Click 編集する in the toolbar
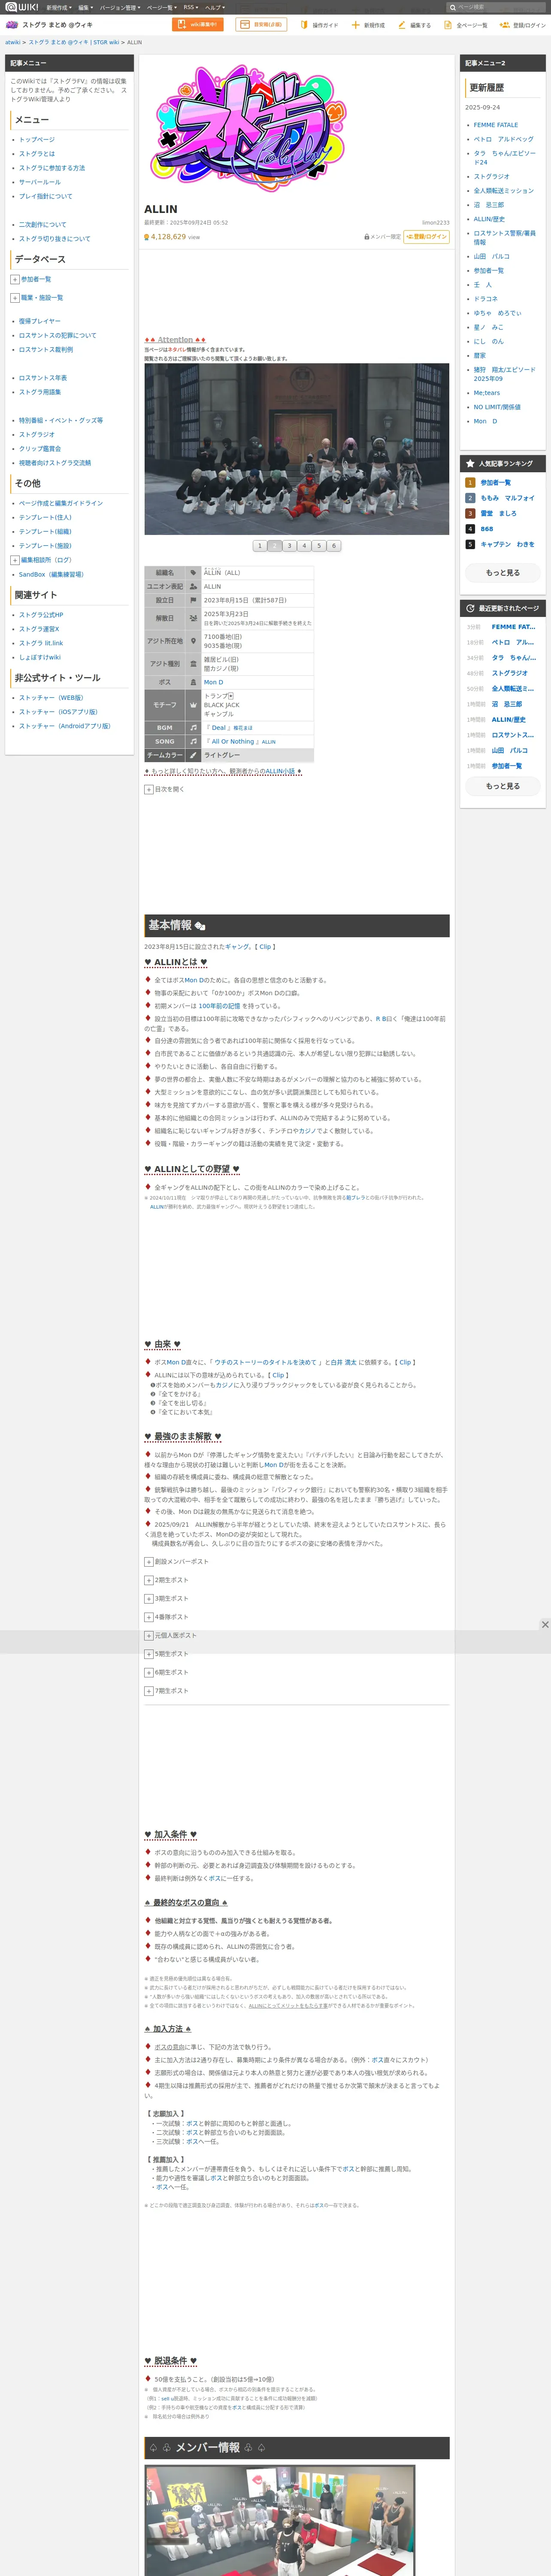The image size is (551, 2576). [x=415, y=25]
